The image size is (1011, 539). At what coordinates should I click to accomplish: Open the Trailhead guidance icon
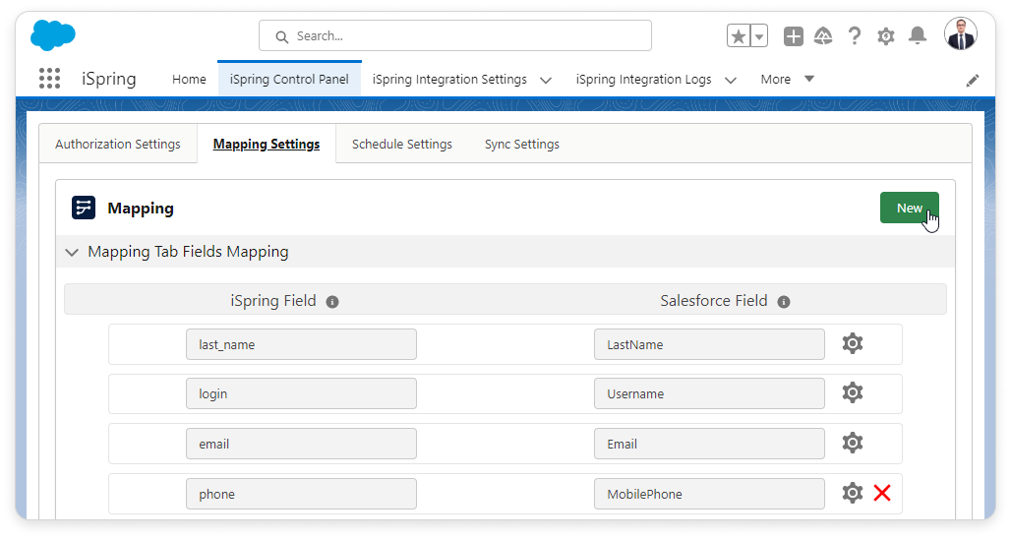point(824,36)
